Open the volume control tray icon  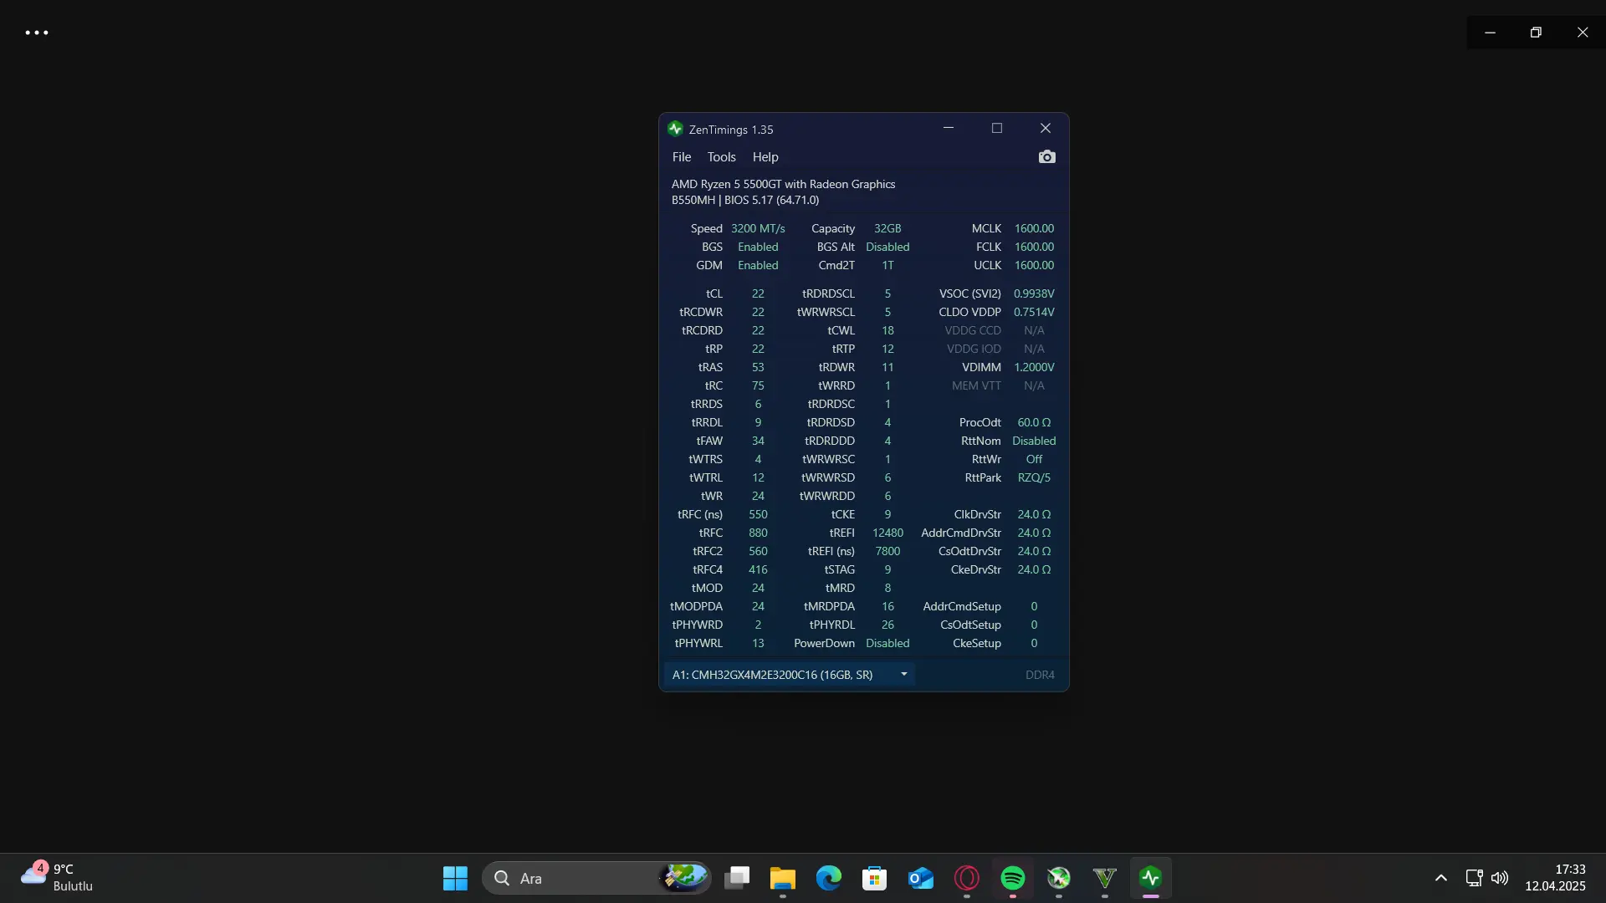1500,878
